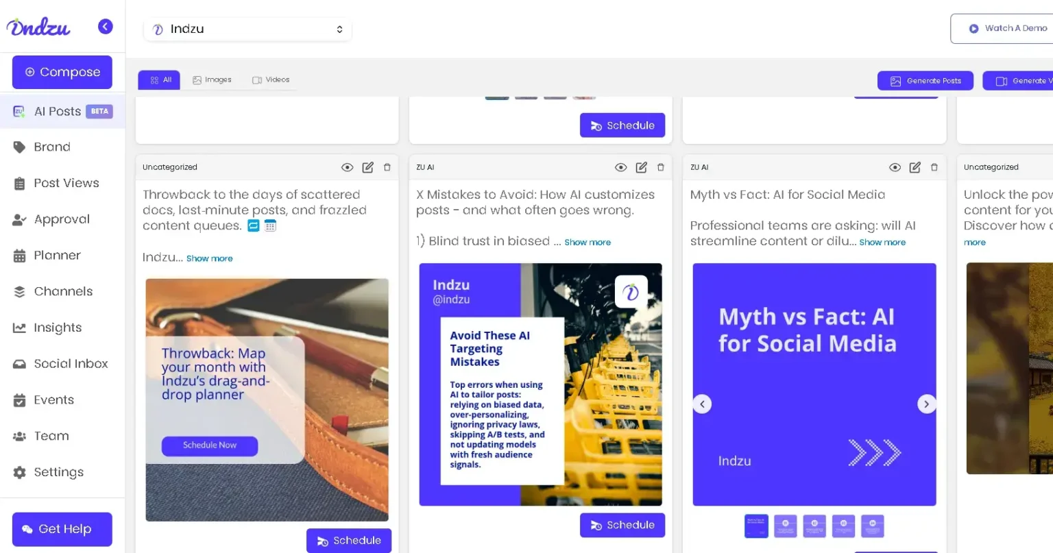Open Social Inbox in the sidebar

(x=71, y=364)
